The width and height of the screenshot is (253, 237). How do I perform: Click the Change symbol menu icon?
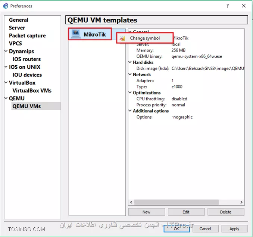click(x=122, y=38)
